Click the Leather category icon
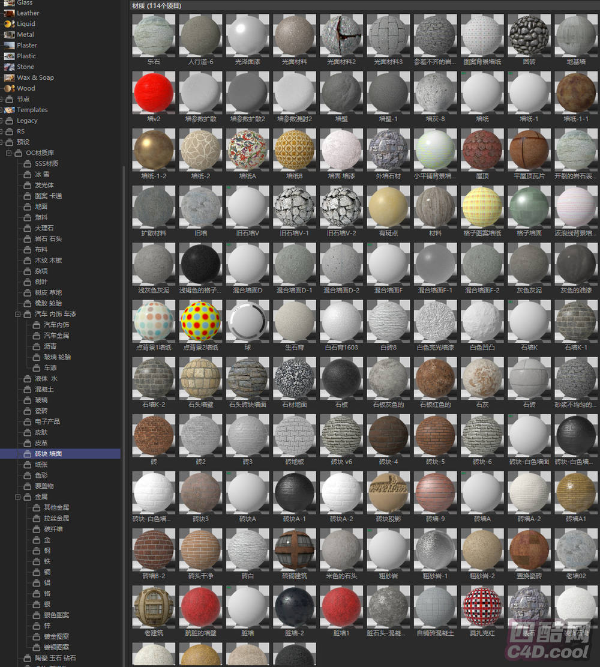 click(9, 13)
